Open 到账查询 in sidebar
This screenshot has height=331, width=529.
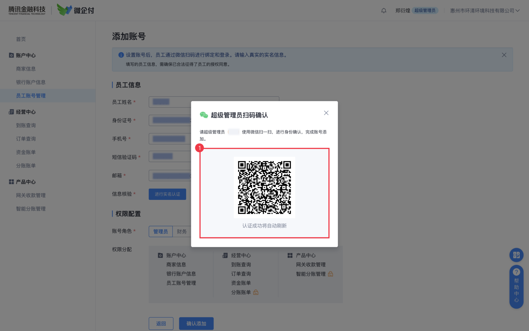point(26,125)
